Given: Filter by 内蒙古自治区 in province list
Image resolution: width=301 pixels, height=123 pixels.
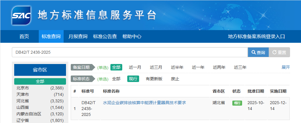Looking at the screenshot, I should point(29,114).
